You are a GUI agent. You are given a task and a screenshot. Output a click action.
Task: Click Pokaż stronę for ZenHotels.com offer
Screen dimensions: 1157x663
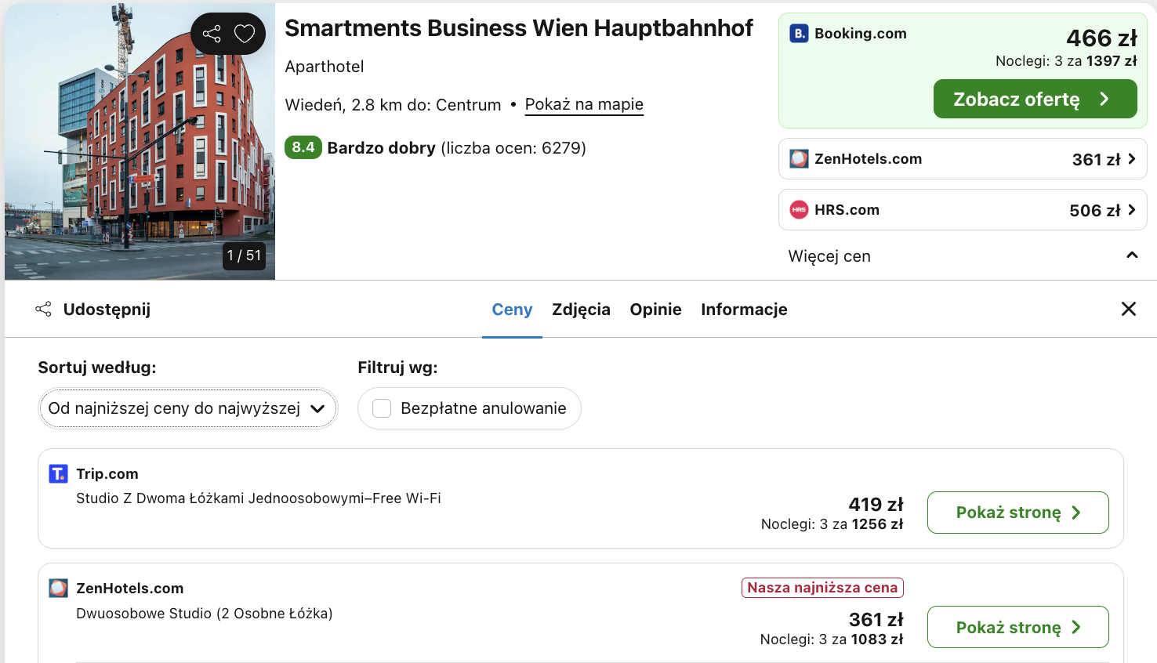pos(1017,627)
